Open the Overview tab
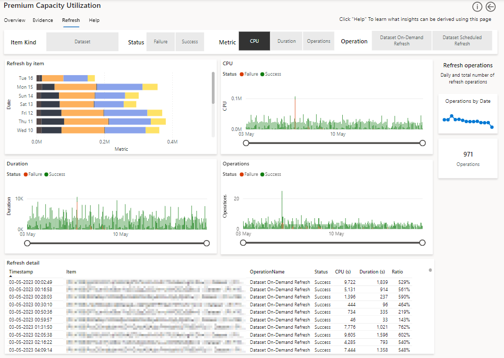This screenshot has height=358, width=504. 15,20
